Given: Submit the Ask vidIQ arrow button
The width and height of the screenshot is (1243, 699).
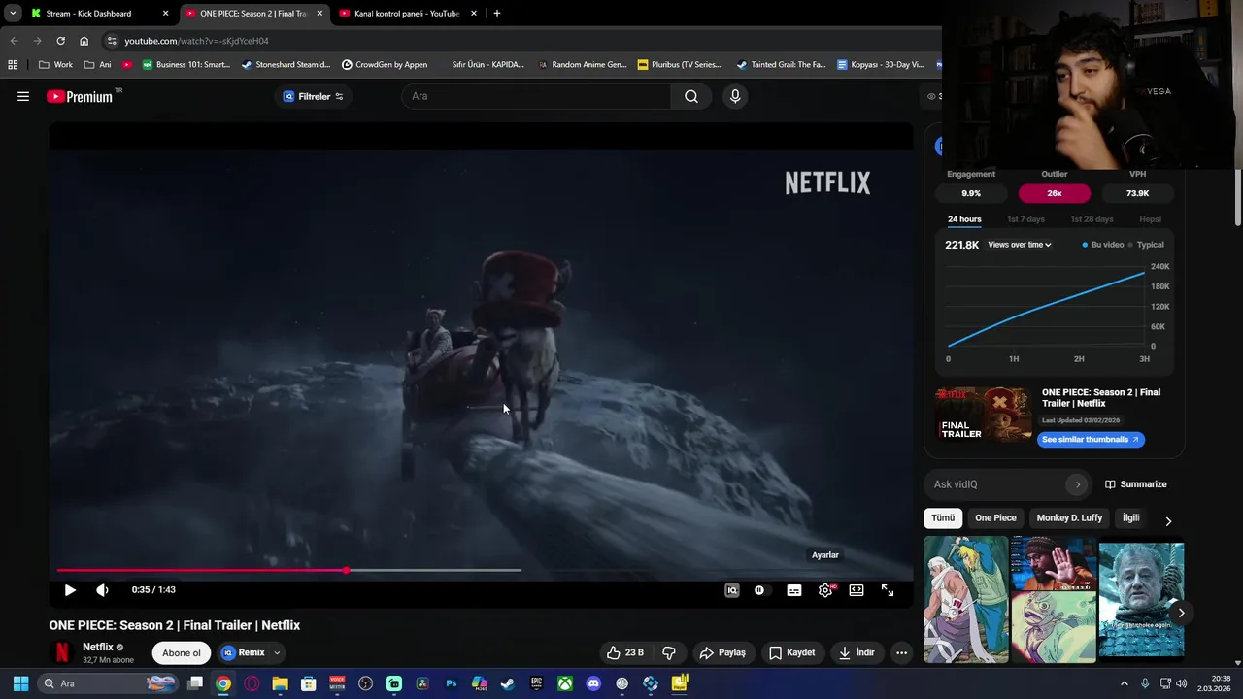Looking at the screenshot, I should coord(1077,484).
